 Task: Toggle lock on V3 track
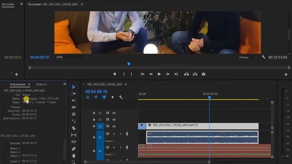coord(94,113)
